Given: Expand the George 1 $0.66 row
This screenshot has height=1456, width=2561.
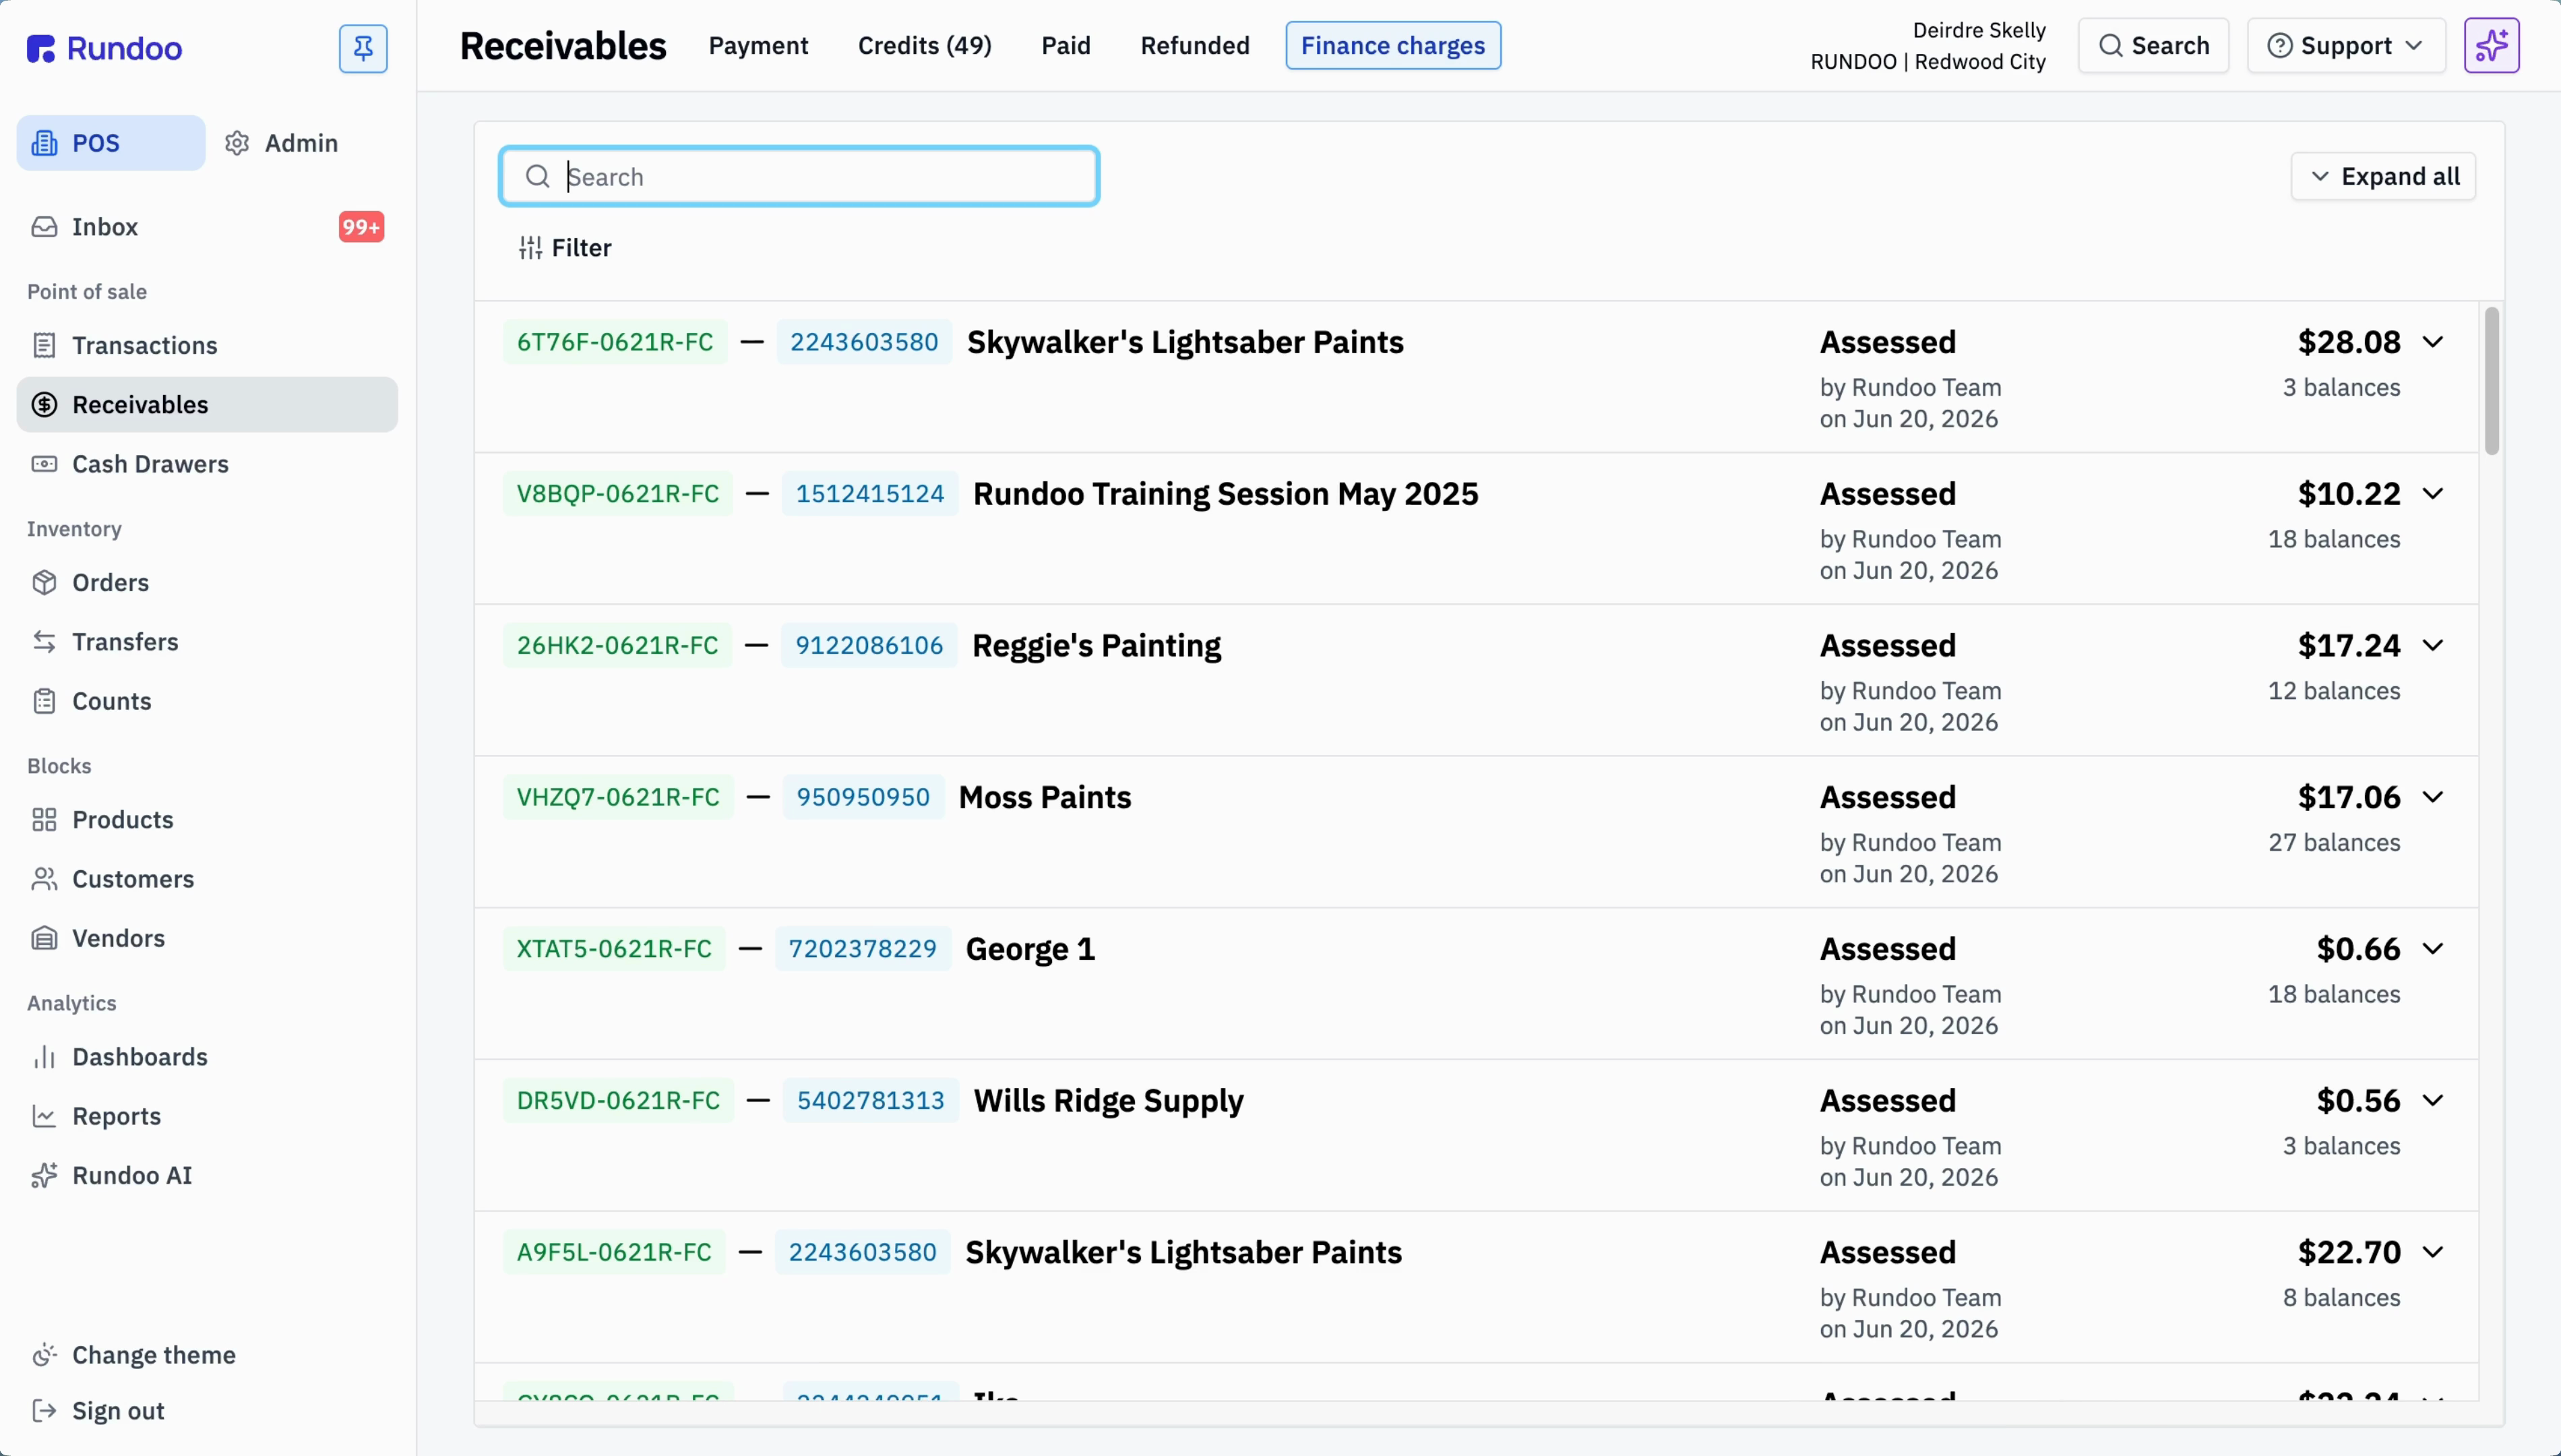Looking at the screenshot, I should (2432, 949).
